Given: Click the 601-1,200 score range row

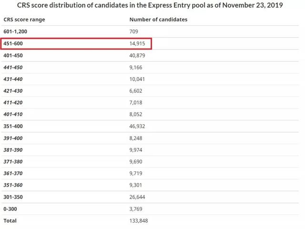Looking at the screenshot, I should (150, 31).
